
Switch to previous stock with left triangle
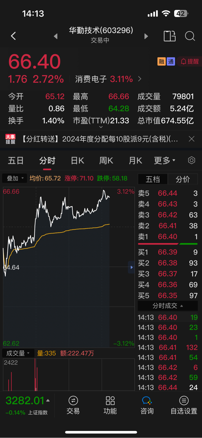pyautogui.click(x=55, y=36)
